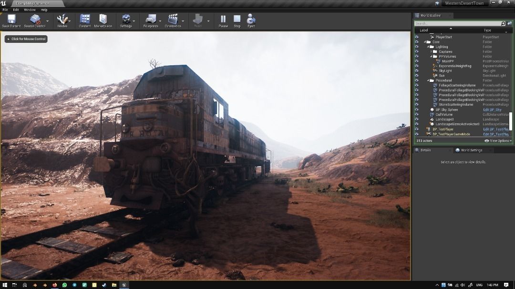Select LandscapeGizmoActiveActor3 in the outliner
Viewport: 515px width, 289px height.
coord(457,124)
